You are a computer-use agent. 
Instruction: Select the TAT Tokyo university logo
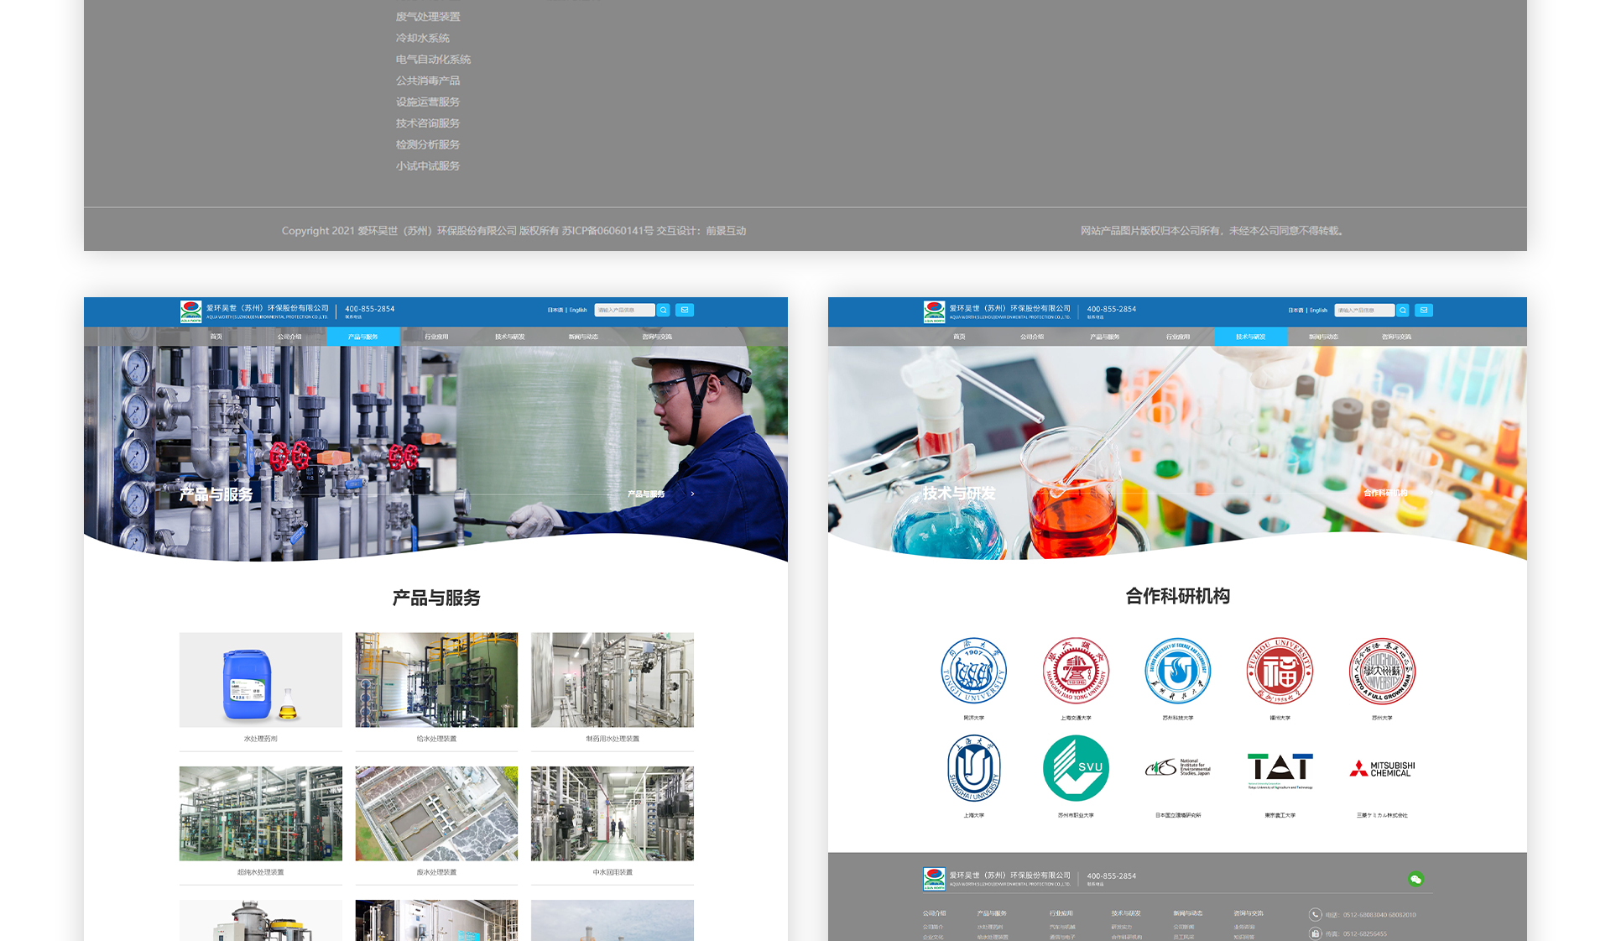(1280, 770)
